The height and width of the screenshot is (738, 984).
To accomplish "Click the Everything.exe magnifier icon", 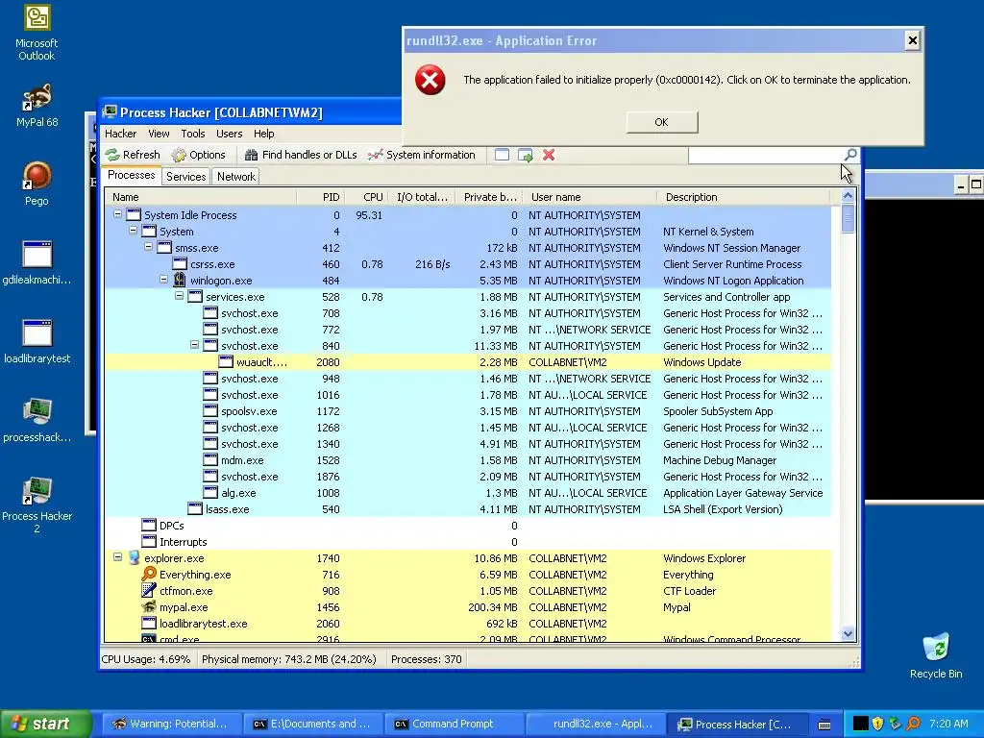I will 149,574.
